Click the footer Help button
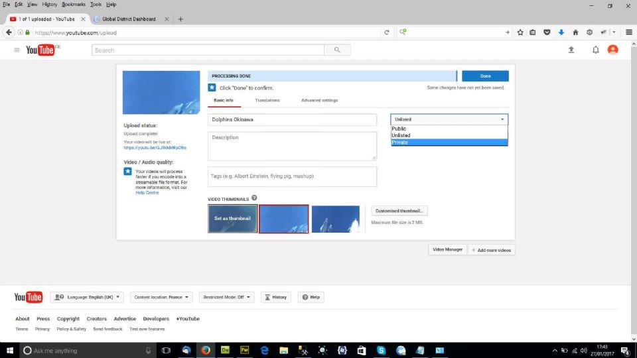Screen dimensions: 637x358 pos(311,297)
